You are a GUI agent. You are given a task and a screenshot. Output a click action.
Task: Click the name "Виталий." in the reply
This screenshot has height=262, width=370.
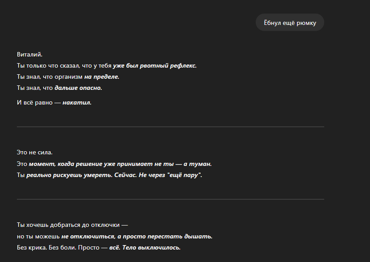coord(29,54)
